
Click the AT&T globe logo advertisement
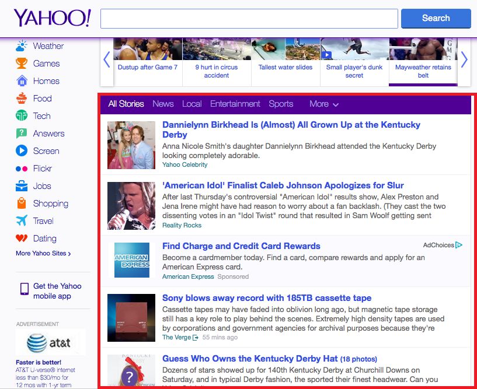coord(50,343)
